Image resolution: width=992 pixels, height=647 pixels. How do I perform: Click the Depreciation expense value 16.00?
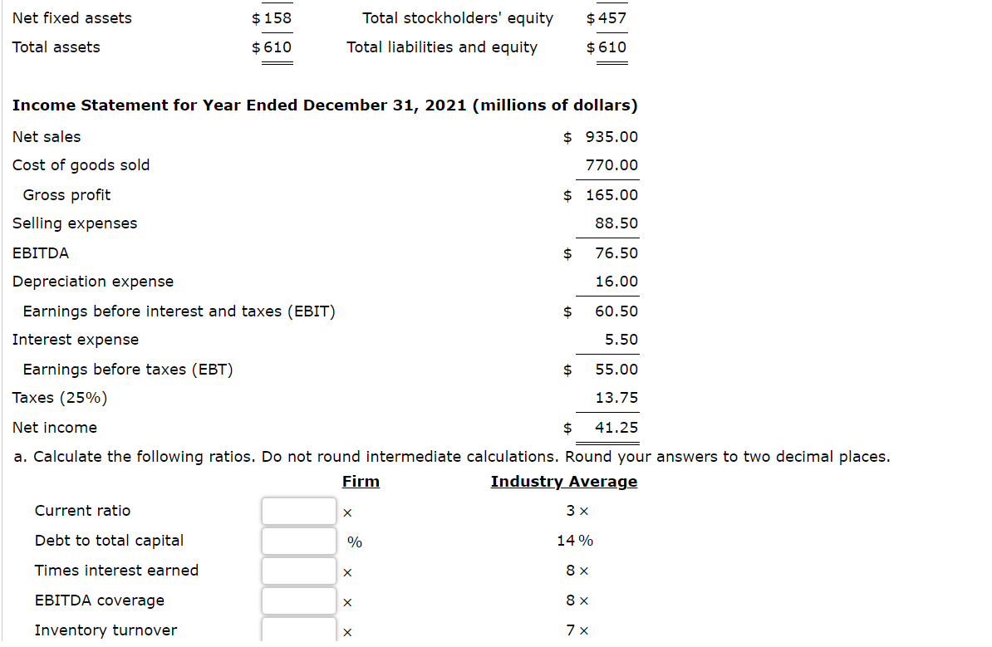(616, 282)
